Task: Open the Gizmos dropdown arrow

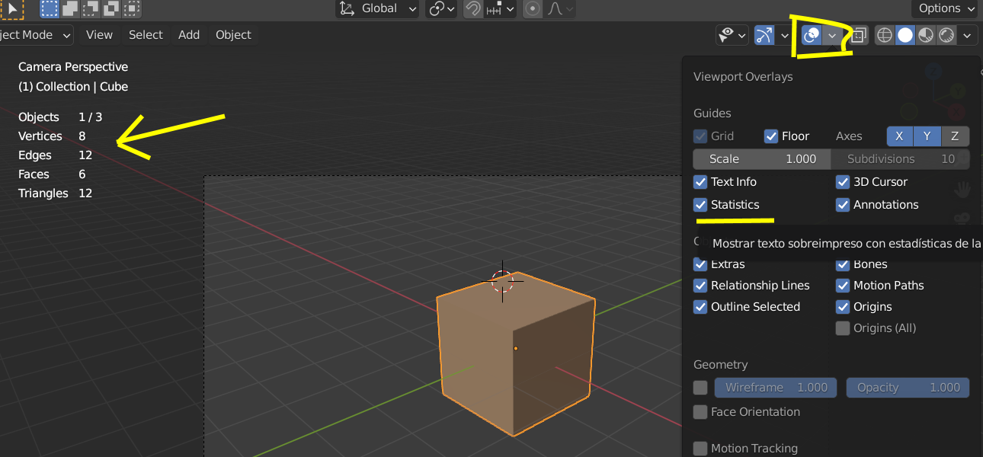Action: coord(784,35)
